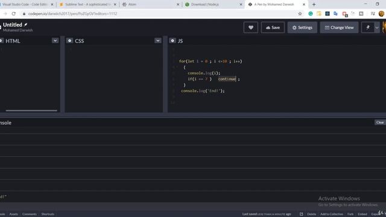Bookmark the page with the star icon

click(x=300, y=14)
